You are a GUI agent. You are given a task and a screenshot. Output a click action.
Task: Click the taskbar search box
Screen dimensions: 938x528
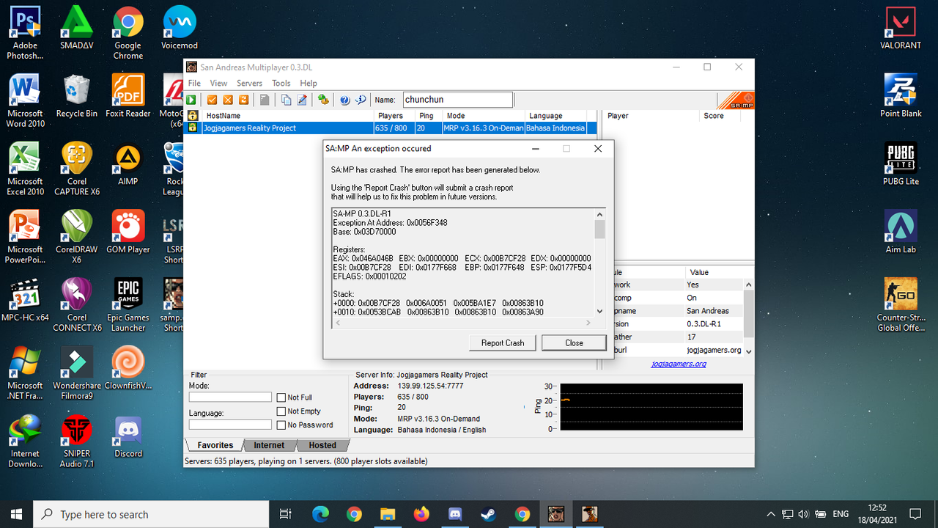tap(152, 514)
